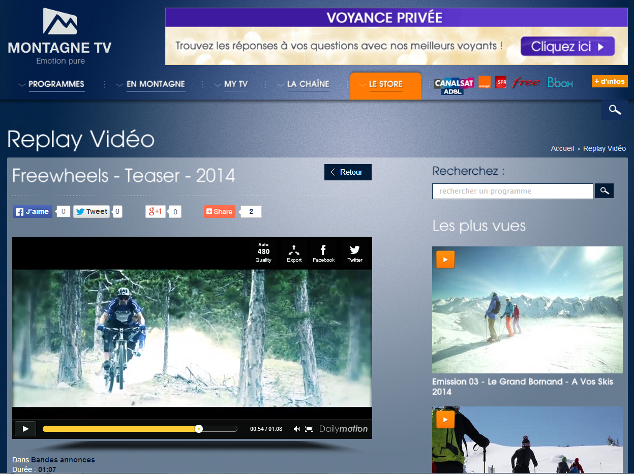
Task: Click the Dailymotion logo in player
Action: point(343,429)
